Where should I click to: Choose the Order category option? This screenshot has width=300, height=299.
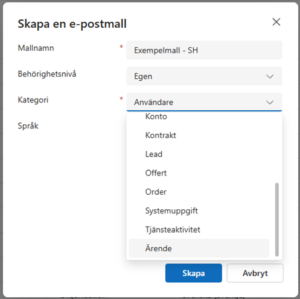click(x=199, y=192)
